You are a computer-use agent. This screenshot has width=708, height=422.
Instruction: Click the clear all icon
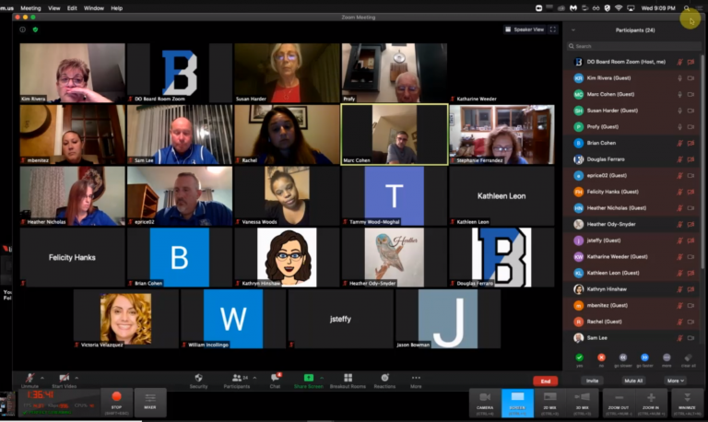coord(688,358)
